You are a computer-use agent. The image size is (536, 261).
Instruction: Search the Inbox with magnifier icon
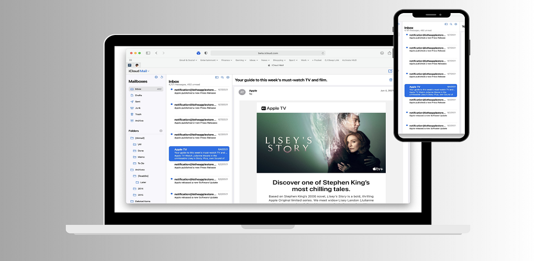click(x=222, y=77)
